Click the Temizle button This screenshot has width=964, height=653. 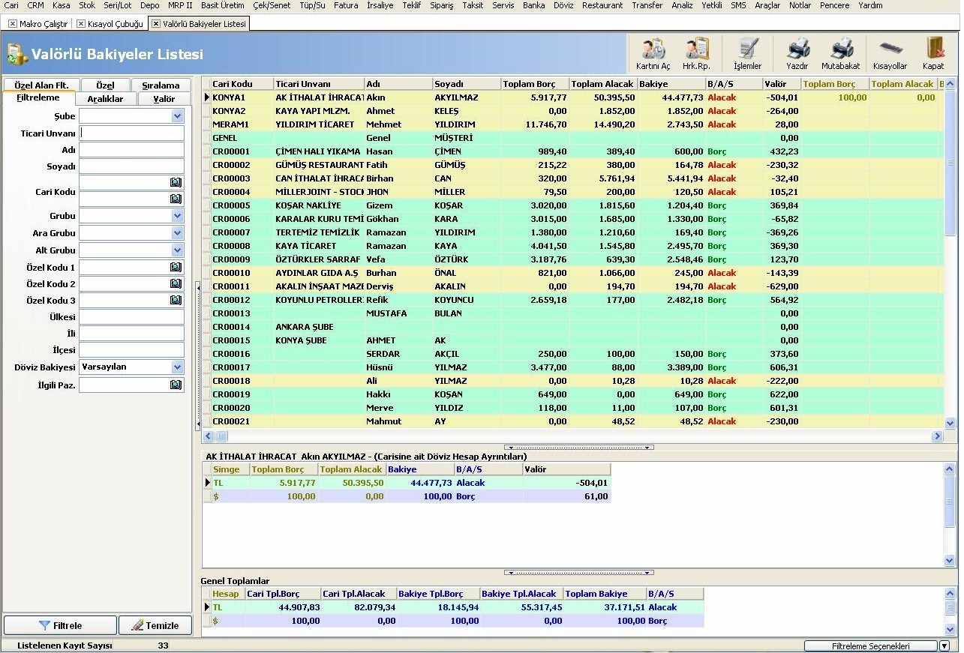155,625
